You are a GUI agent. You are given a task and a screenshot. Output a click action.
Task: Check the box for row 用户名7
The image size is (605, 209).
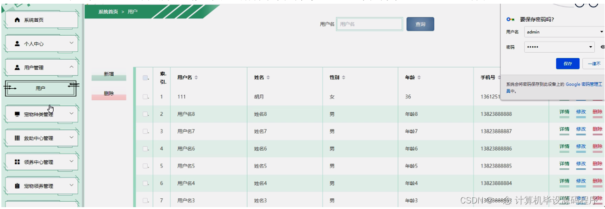145,132
